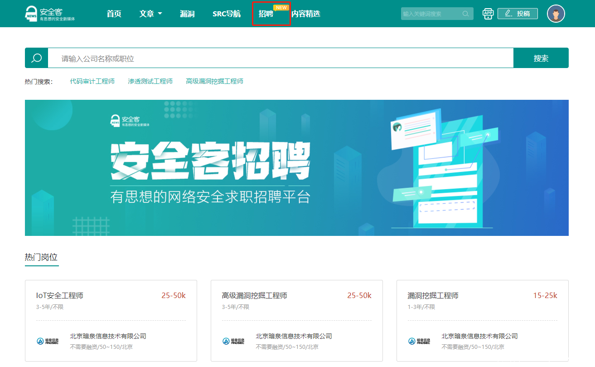This screenshot has width=595, height=367.
Task: Click the 安全客招聘 banner image
Action: pyautogui.click(x=296, y=168)
